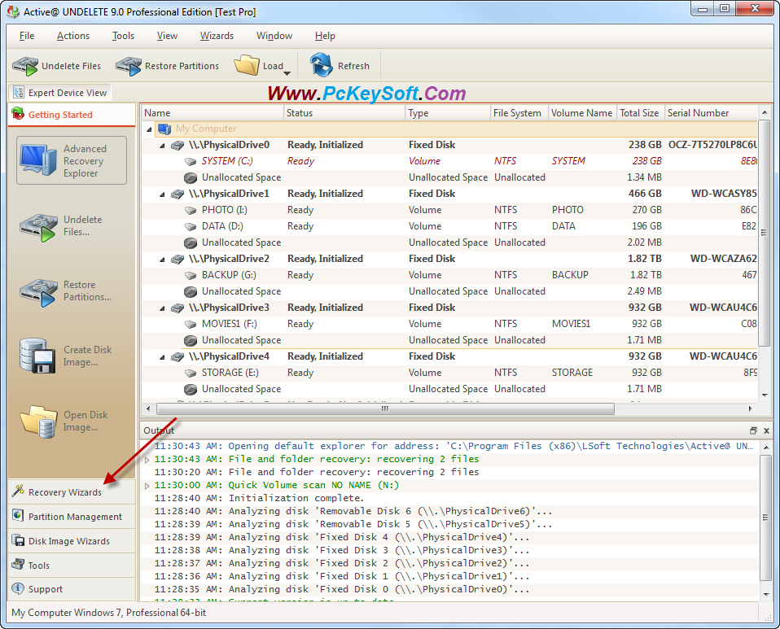Collapse the PhysicalDrive2 node
This screenshot has height=629, width=780.
[162, 260]
